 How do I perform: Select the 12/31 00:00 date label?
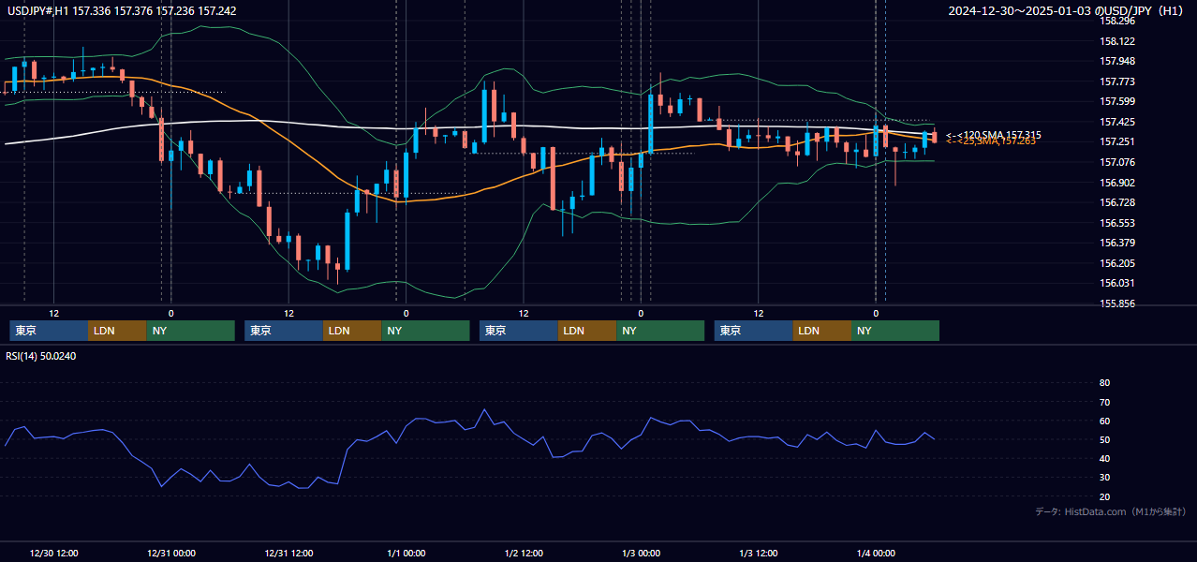click(x=171, y=553)
